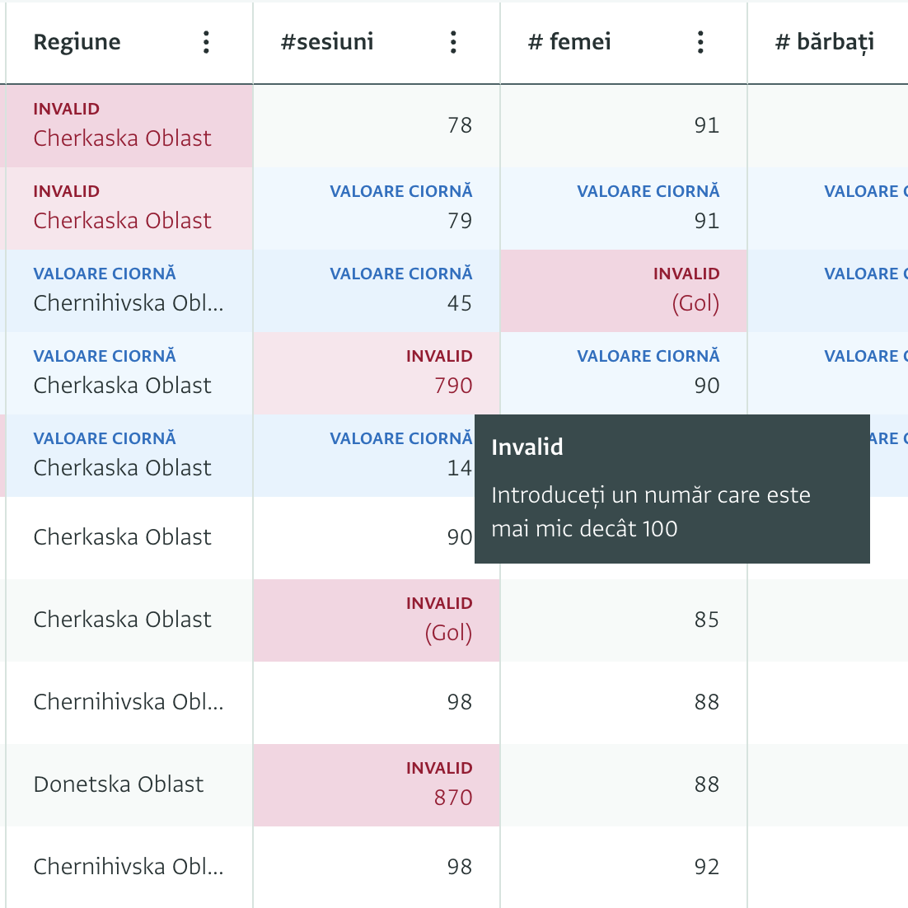
Task: Select the invalid sessions cell showing 870
Action: (x=377, y=785)
